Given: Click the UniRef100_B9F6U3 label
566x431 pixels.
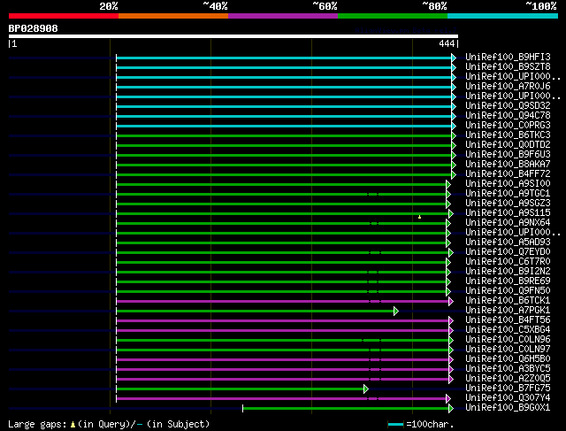Looking at the screenshot, I should point(508,155).
